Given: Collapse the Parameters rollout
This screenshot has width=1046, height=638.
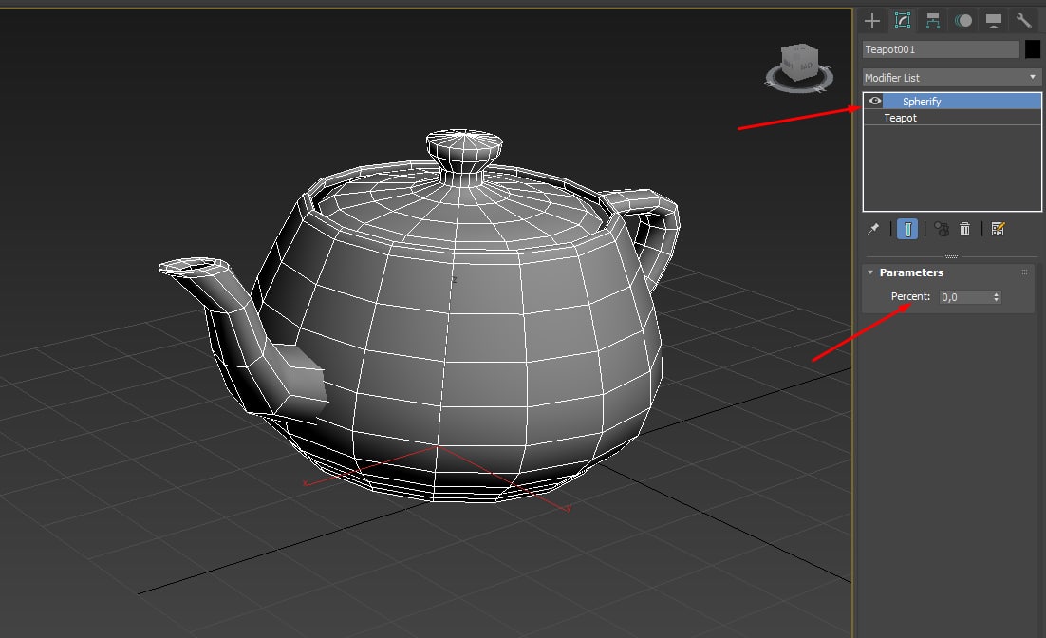Looking at the screenshot, I should (x=870, y=272).
